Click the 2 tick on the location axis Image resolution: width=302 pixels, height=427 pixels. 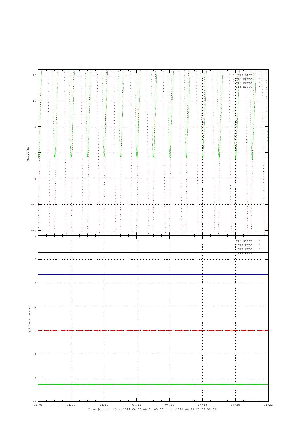coord(35,307)
